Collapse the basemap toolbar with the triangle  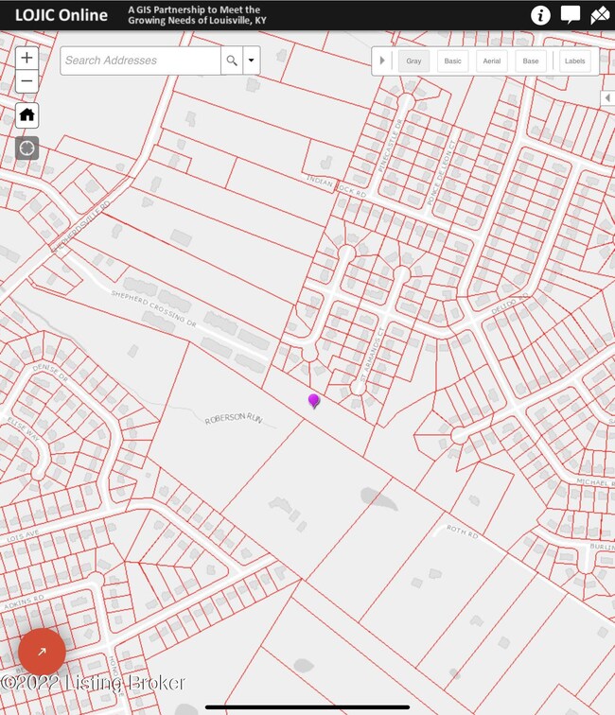tap(382, 61)
